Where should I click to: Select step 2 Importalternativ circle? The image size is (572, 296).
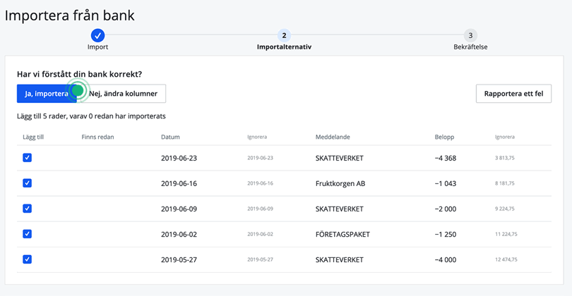point(284,35)
